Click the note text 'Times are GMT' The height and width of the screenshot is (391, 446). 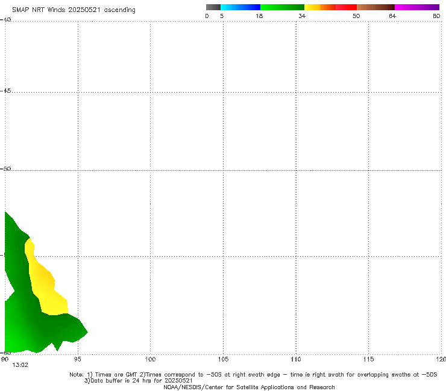point(116,375)
